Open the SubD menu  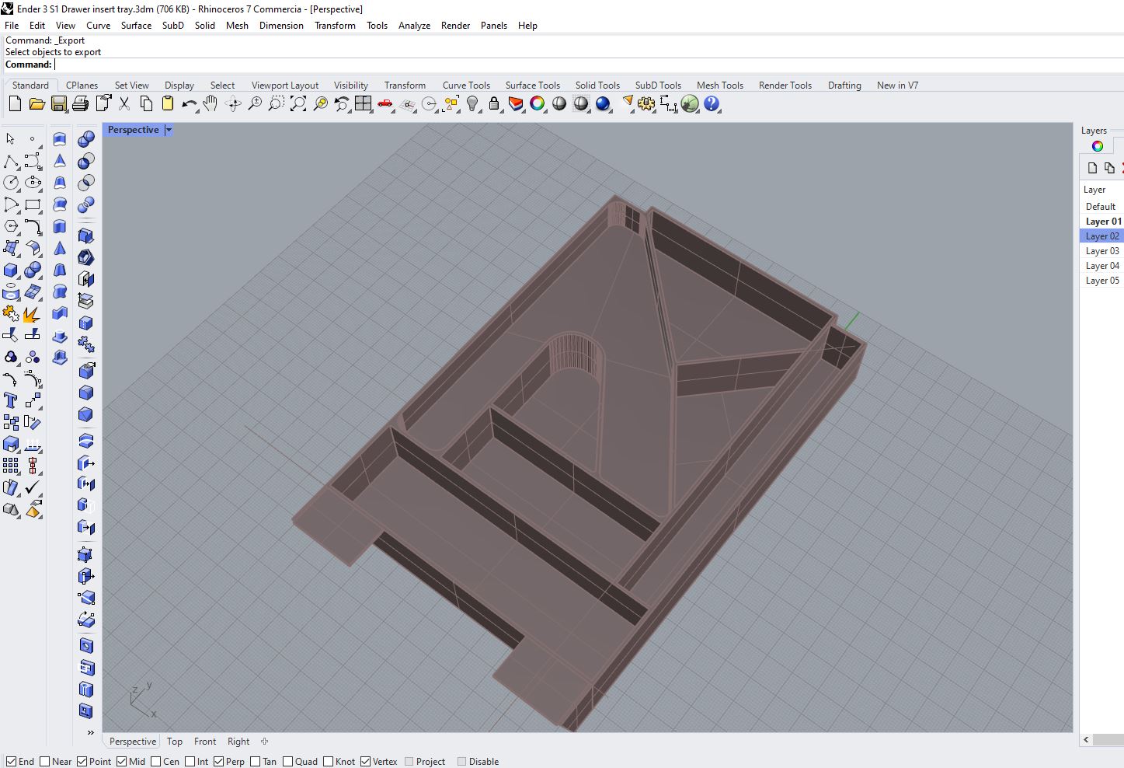(x=173, y=25)
